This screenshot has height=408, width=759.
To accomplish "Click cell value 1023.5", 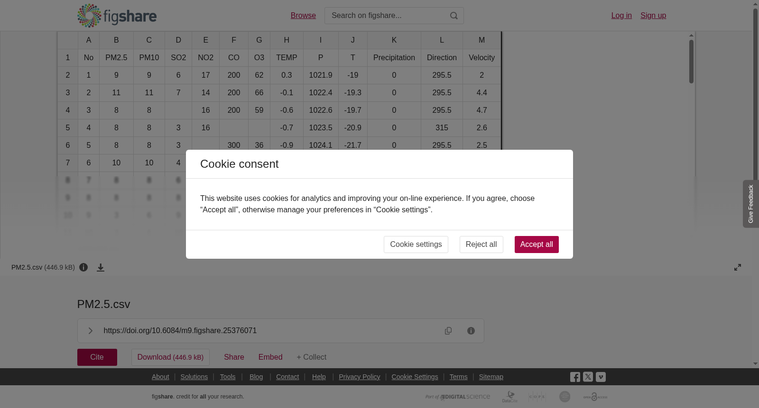I will [x=321, y=128].
